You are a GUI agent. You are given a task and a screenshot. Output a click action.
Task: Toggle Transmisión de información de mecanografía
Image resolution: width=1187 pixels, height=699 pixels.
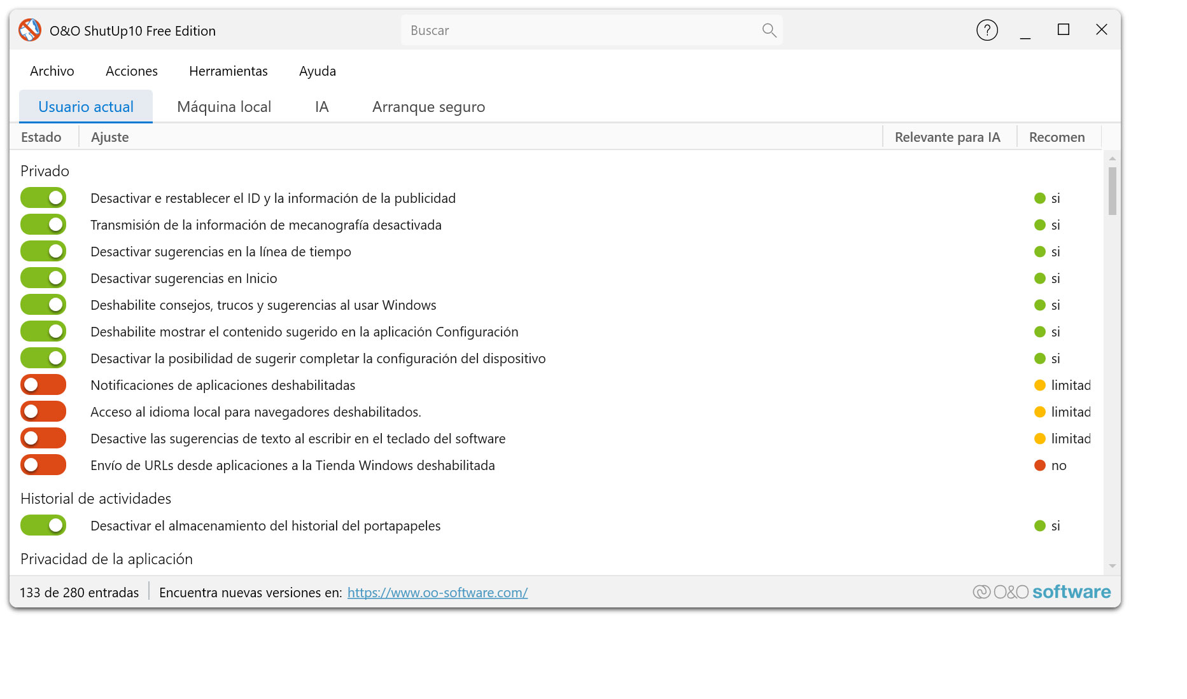click(43, 225)
